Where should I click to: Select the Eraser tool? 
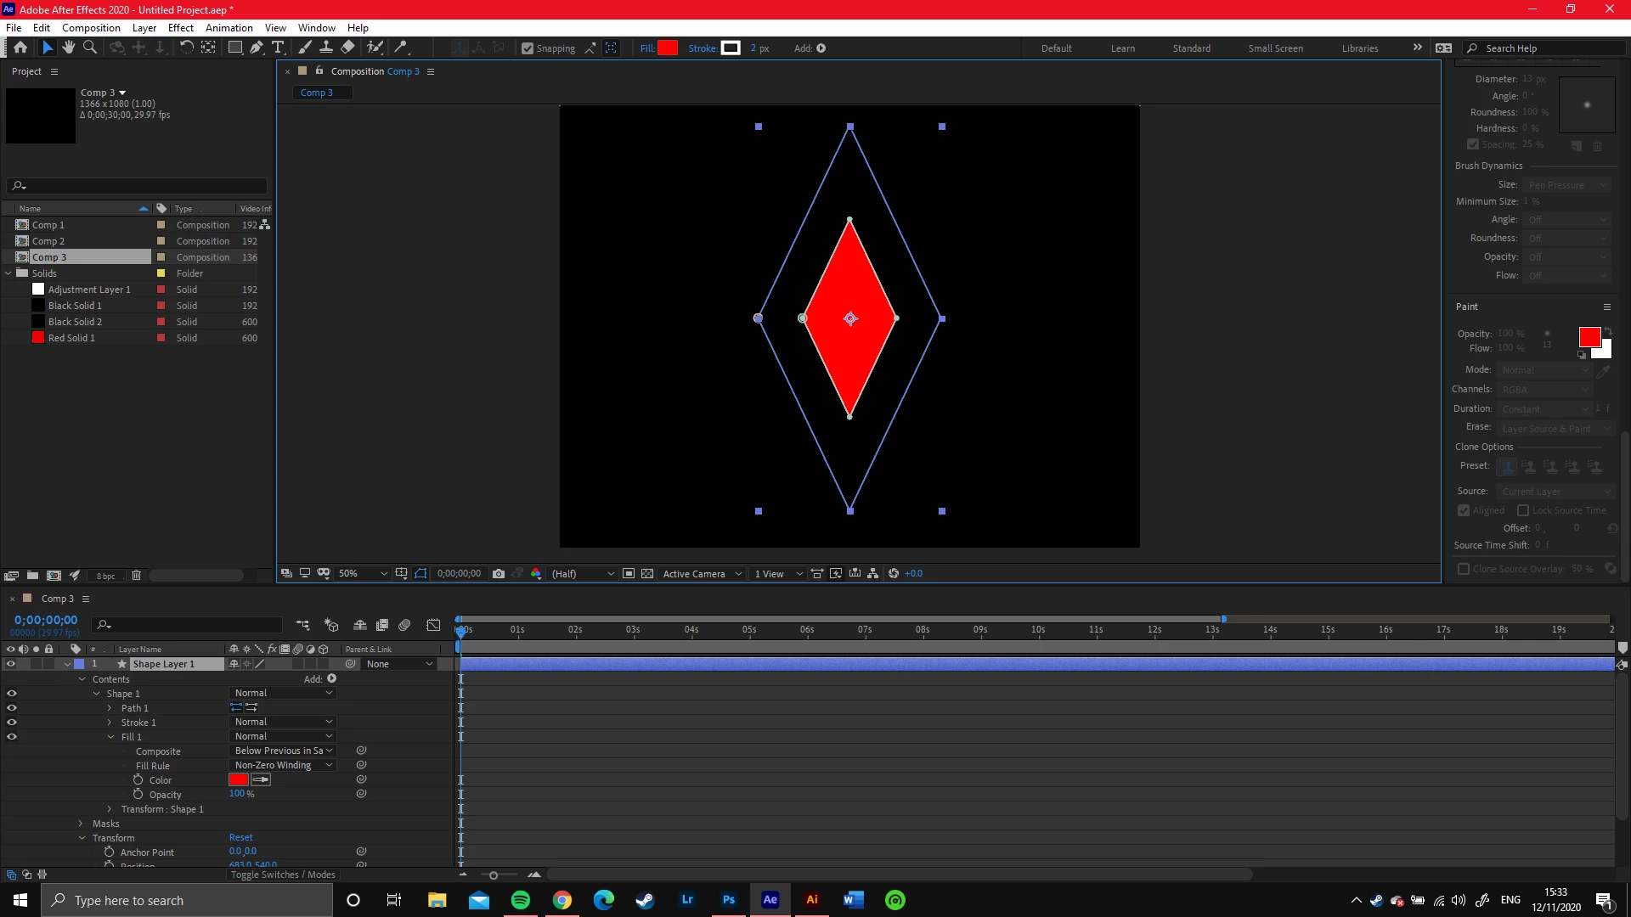pyautogui.click(x=347, y=48)
